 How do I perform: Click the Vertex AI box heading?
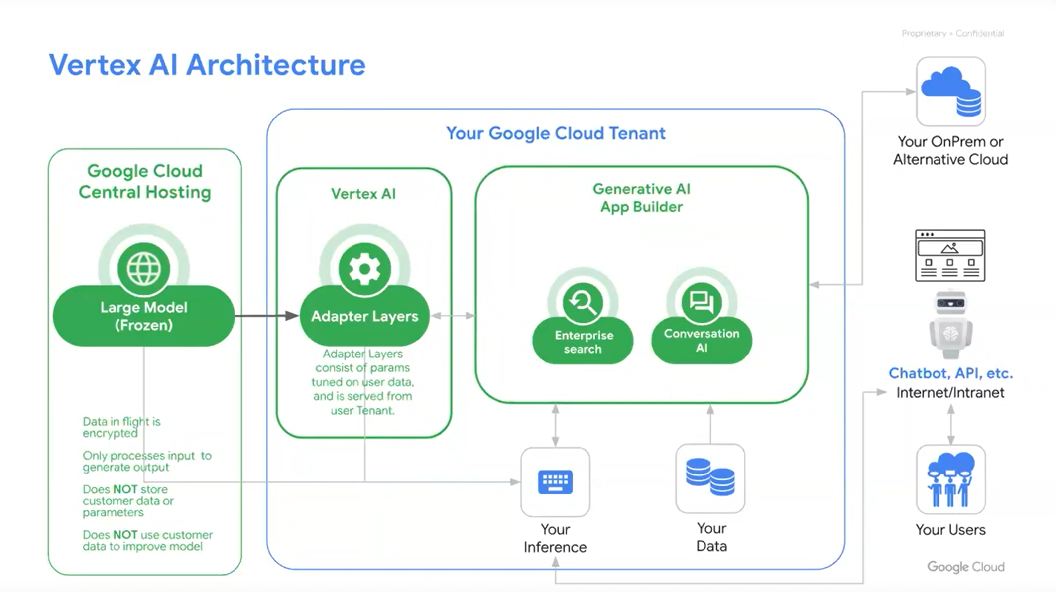coord(363,194)
